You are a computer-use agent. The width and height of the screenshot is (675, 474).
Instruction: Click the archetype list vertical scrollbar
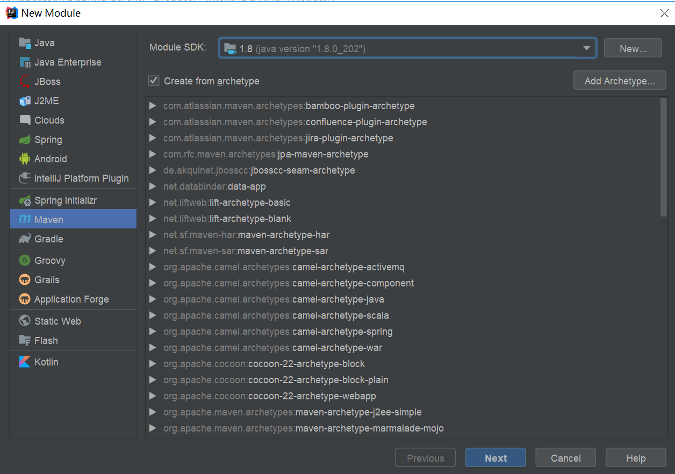(x=663, y=157)
